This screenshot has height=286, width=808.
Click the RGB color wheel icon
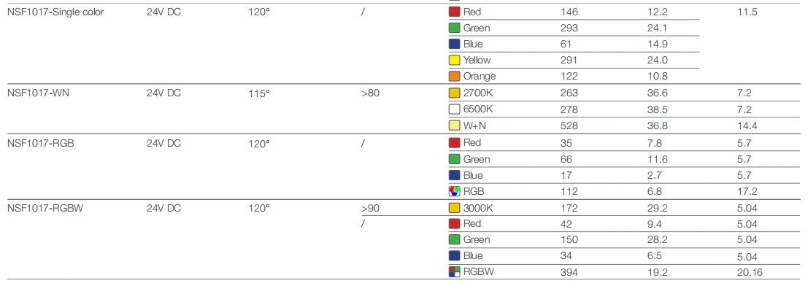pos(454,191)
